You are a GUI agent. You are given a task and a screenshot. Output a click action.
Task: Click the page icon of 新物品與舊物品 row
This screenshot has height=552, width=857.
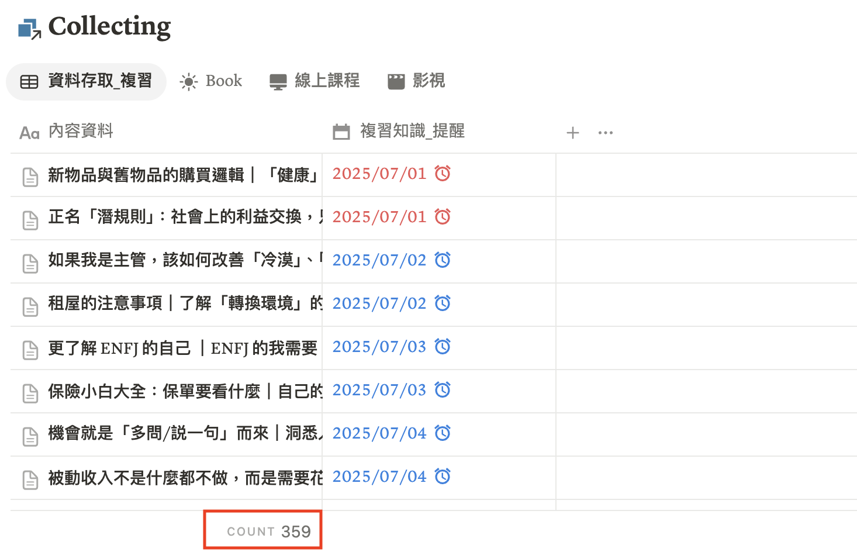(x=30, y=176)
